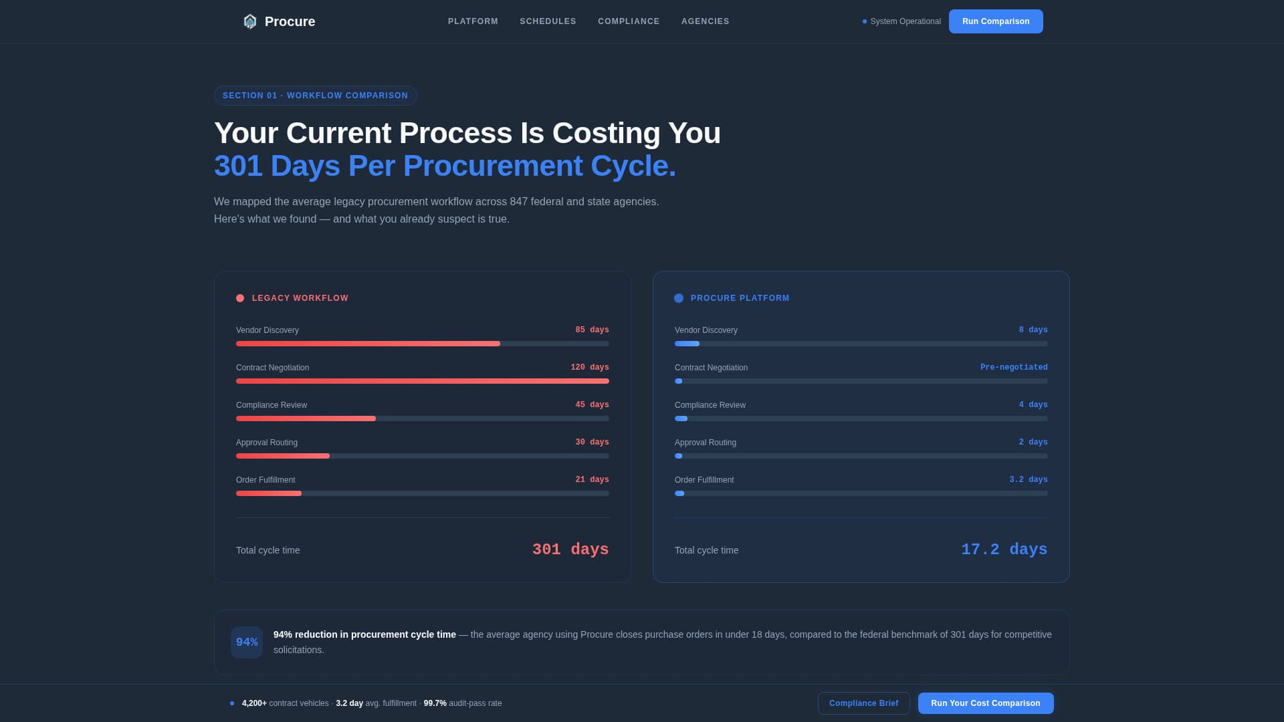This screenshot has width=1284, height=722.
Task: Click the Section 01 Workflow Comparison badge
Action: pos(316,96)
